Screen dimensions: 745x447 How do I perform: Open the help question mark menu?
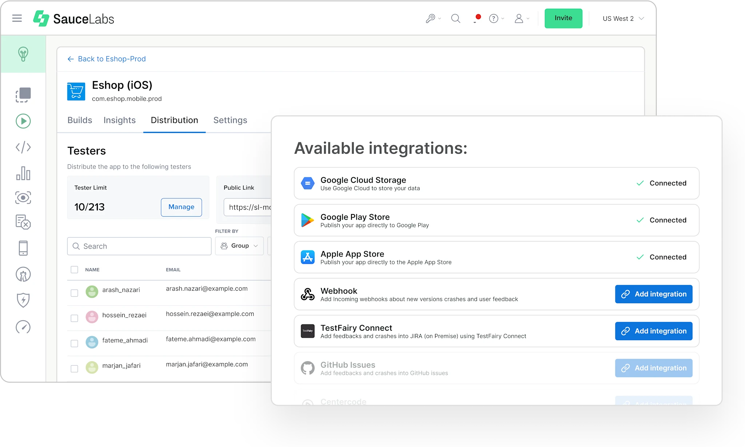click(x=496, y=19)
